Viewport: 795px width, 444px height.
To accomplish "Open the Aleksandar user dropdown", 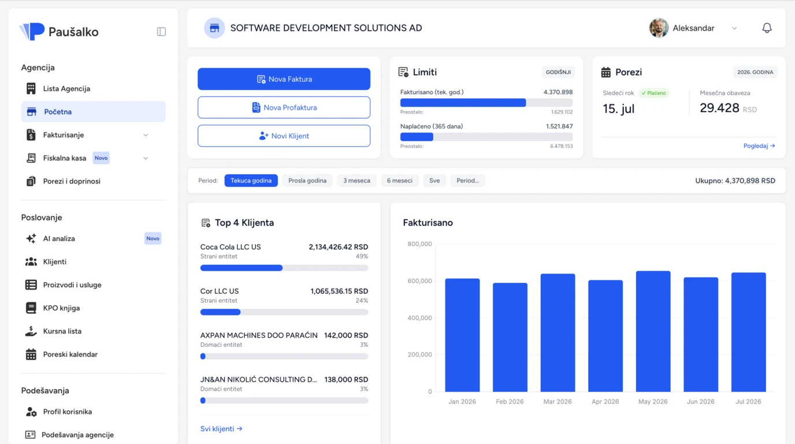I will pyautogui.click(x=693, y=28).
